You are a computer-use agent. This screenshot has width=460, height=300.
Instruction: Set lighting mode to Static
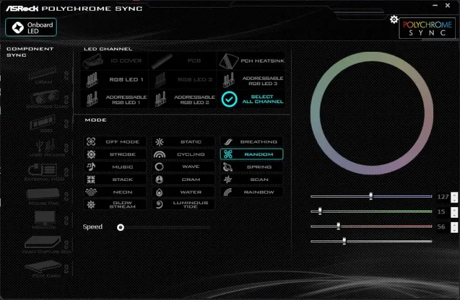coord(183,142)
